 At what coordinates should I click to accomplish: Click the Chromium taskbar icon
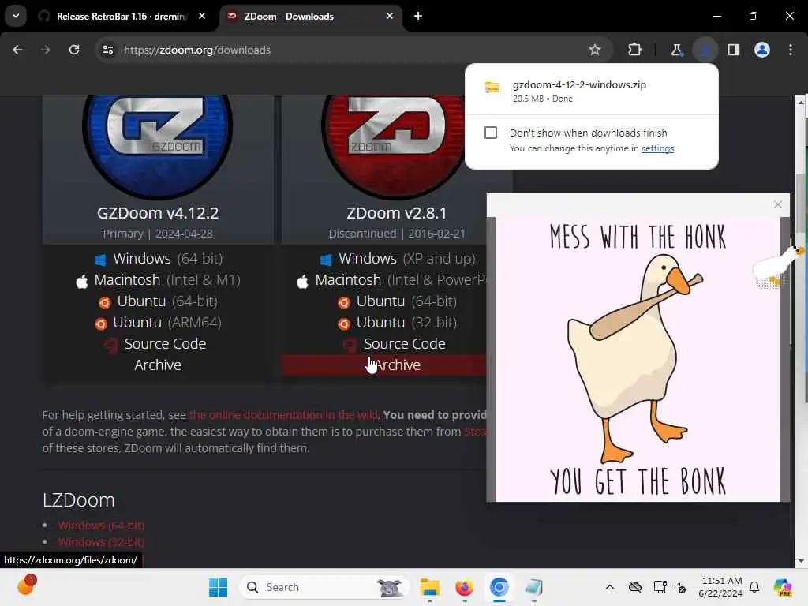coord(499,587)
